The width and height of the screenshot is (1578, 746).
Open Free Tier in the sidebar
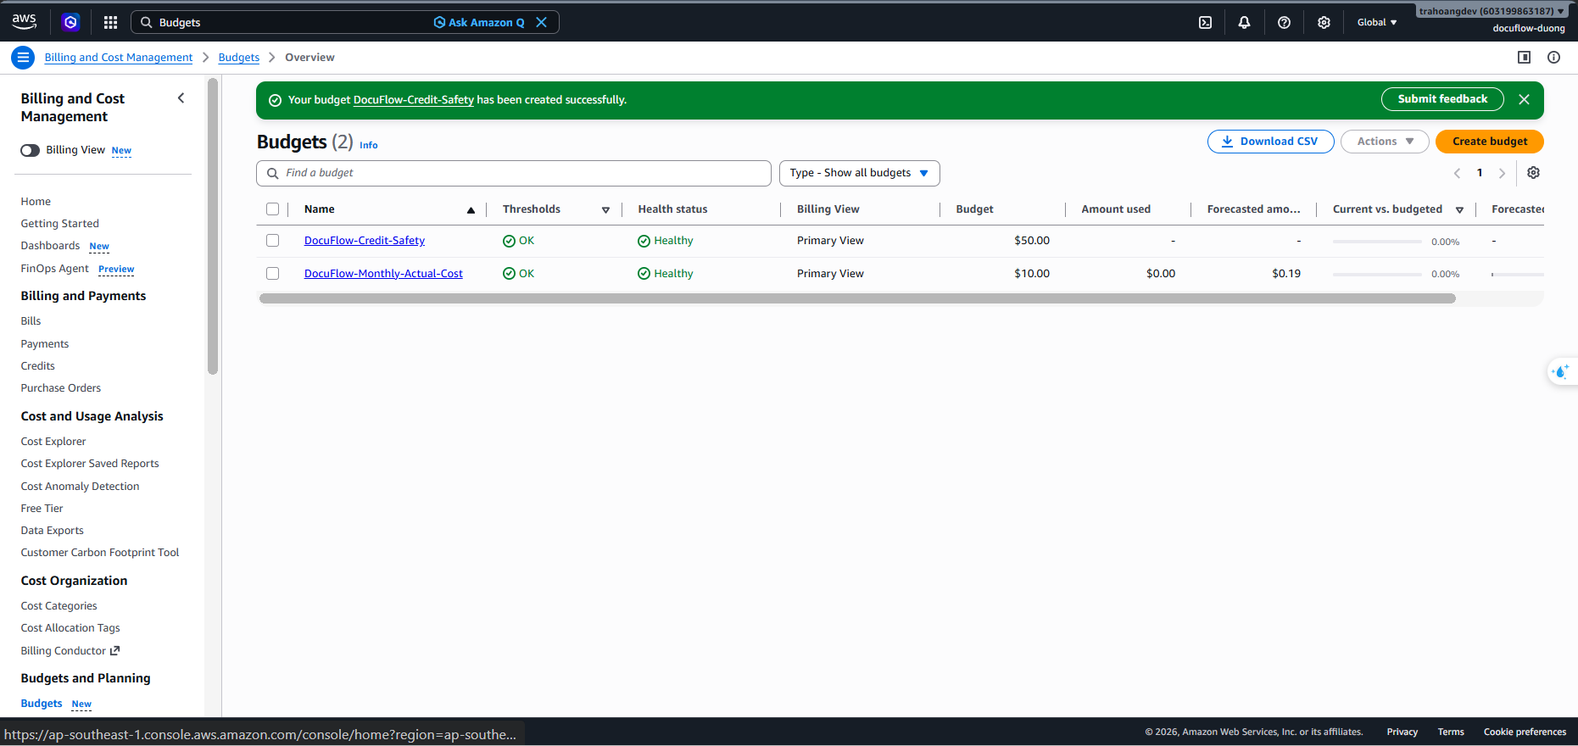[x=42, y=509]
